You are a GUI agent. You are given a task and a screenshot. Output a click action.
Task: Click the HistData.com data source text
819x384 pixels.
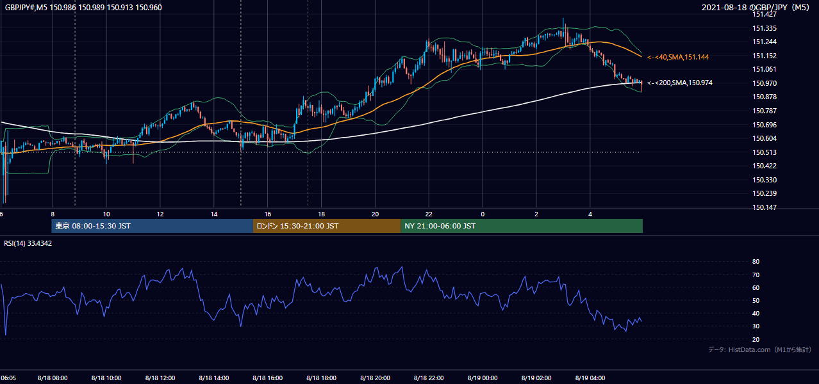tap(759, 349)
